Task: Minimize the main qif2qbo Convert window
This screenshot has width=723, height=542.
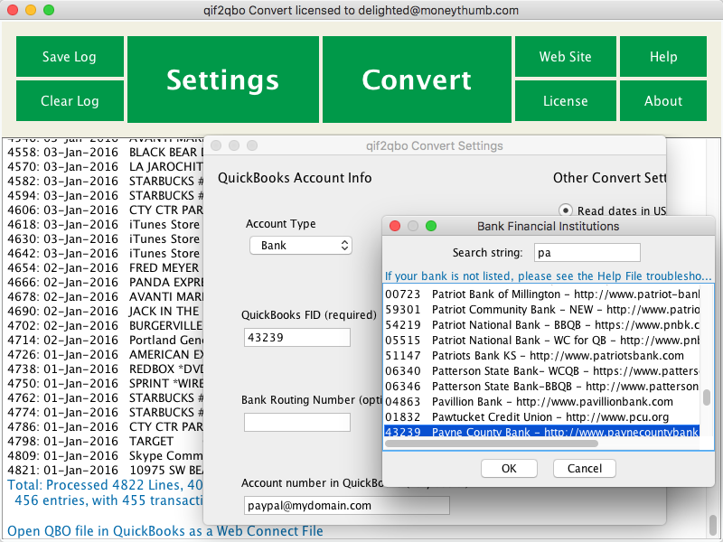Action: [x=31, y=10]
